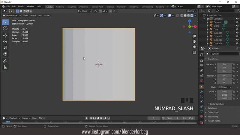Open timeline Marker menu
The height and width of the screenshot is (135, 240).
42,118
